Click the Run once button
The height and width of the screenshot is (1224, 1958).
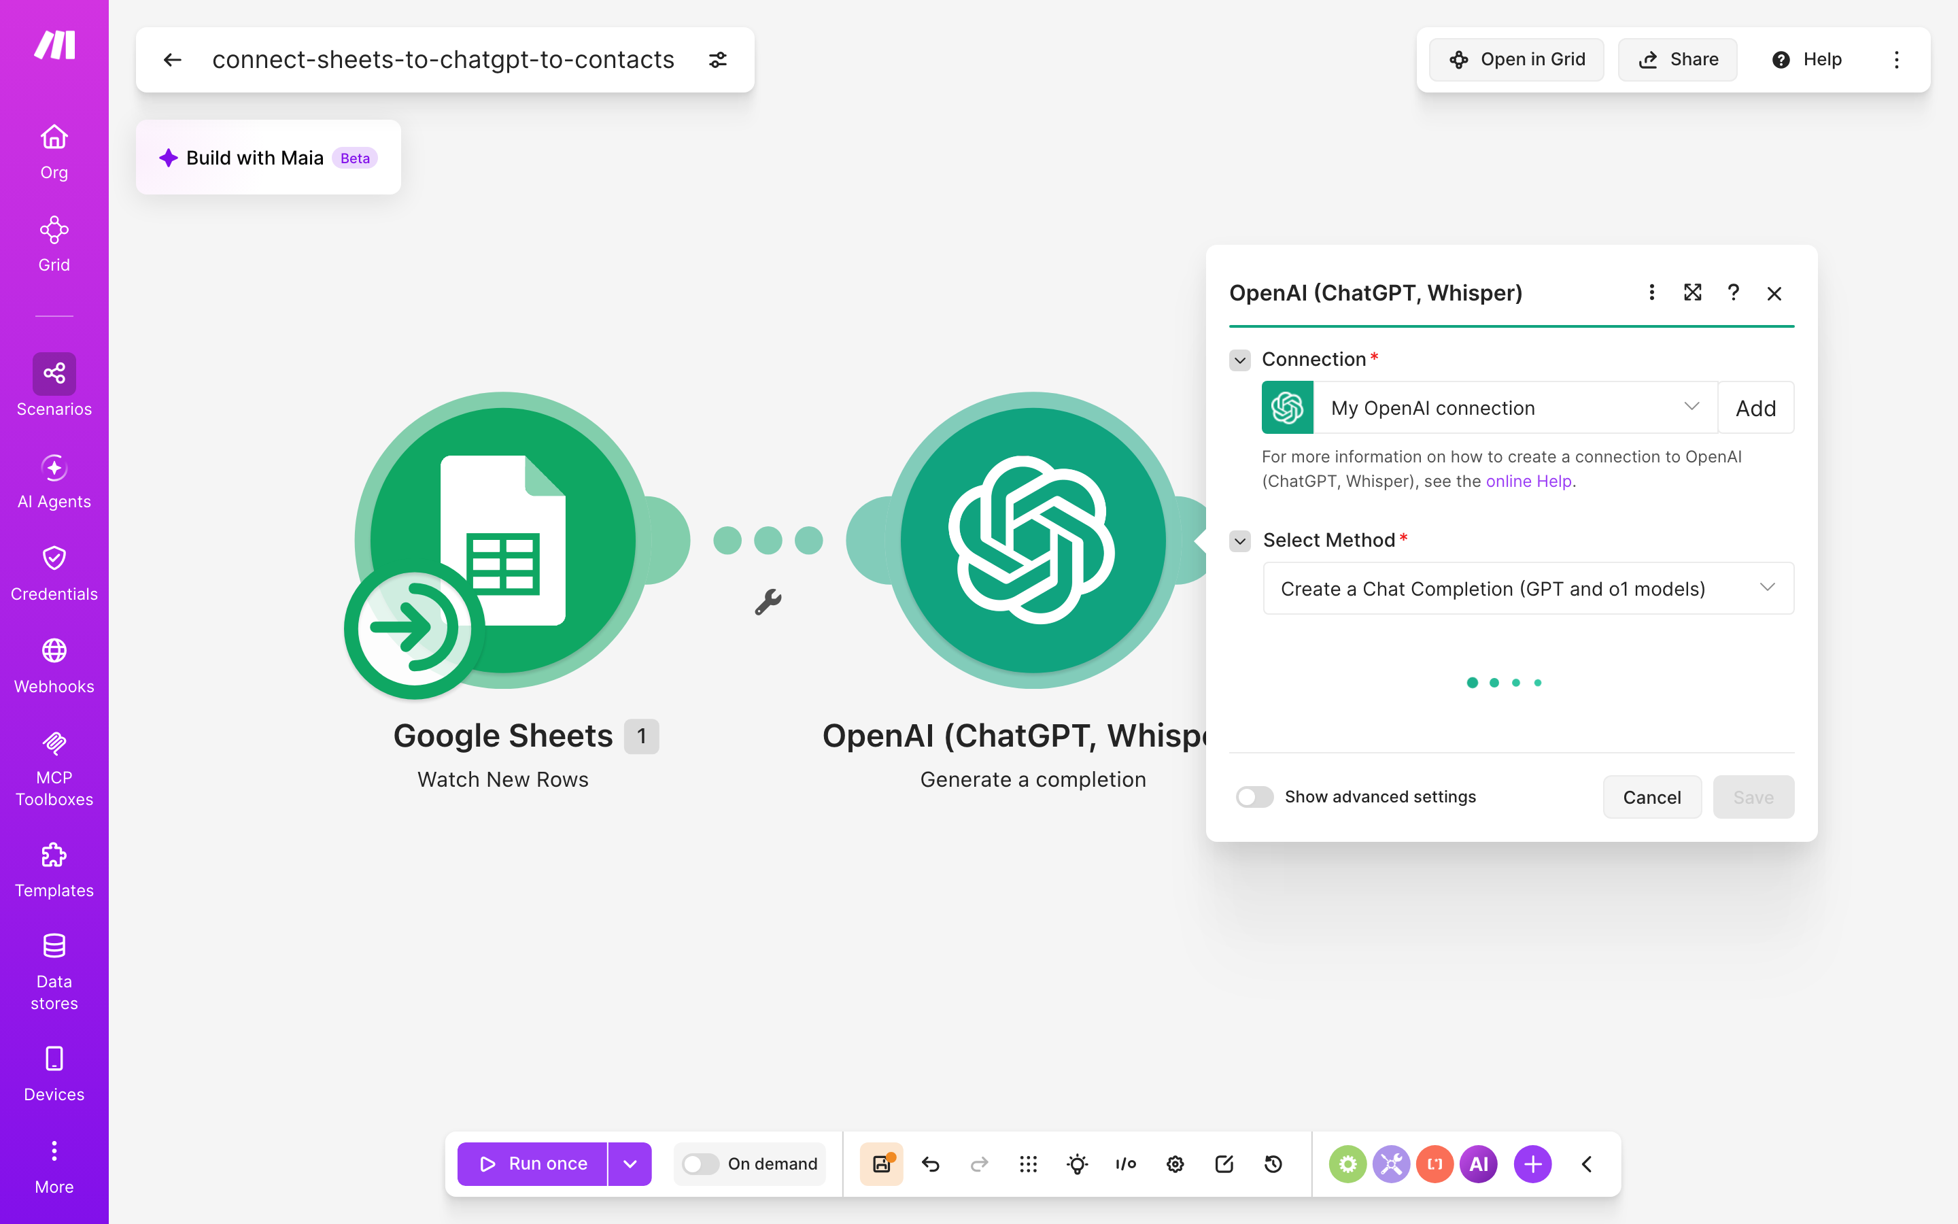point(532,1164)
